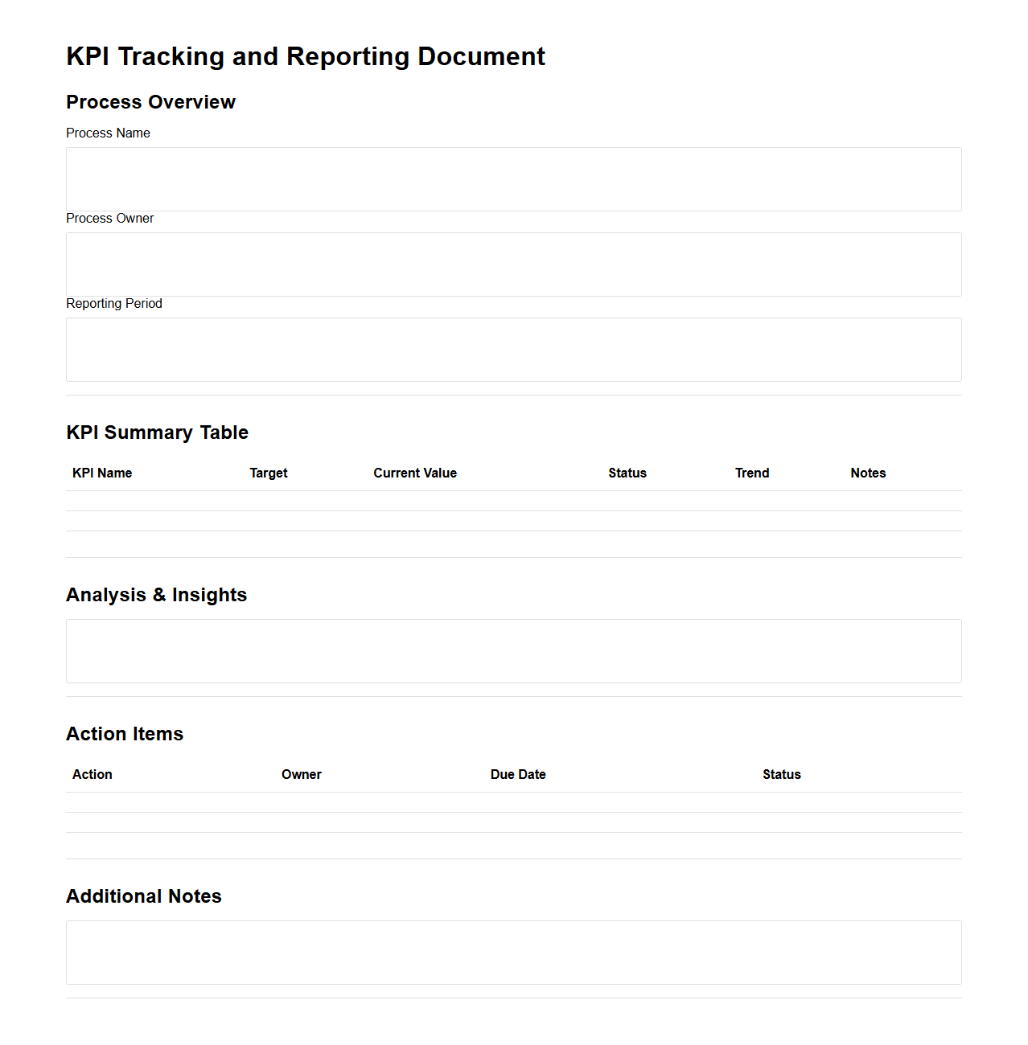Click the Process Name input field
This screenshot has width=1028, height=1045.
(513, 178)
